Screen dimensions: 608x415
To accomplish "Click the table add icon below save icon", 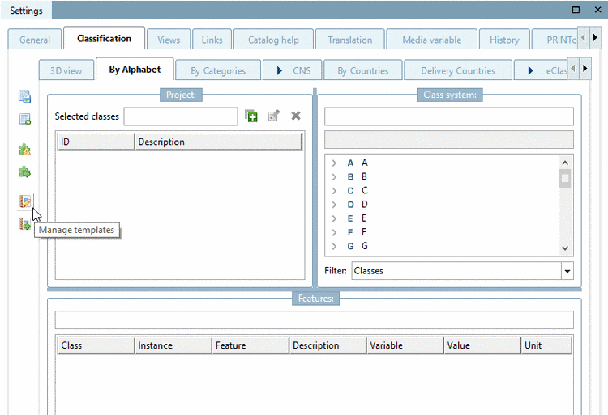I will [25, 119].
